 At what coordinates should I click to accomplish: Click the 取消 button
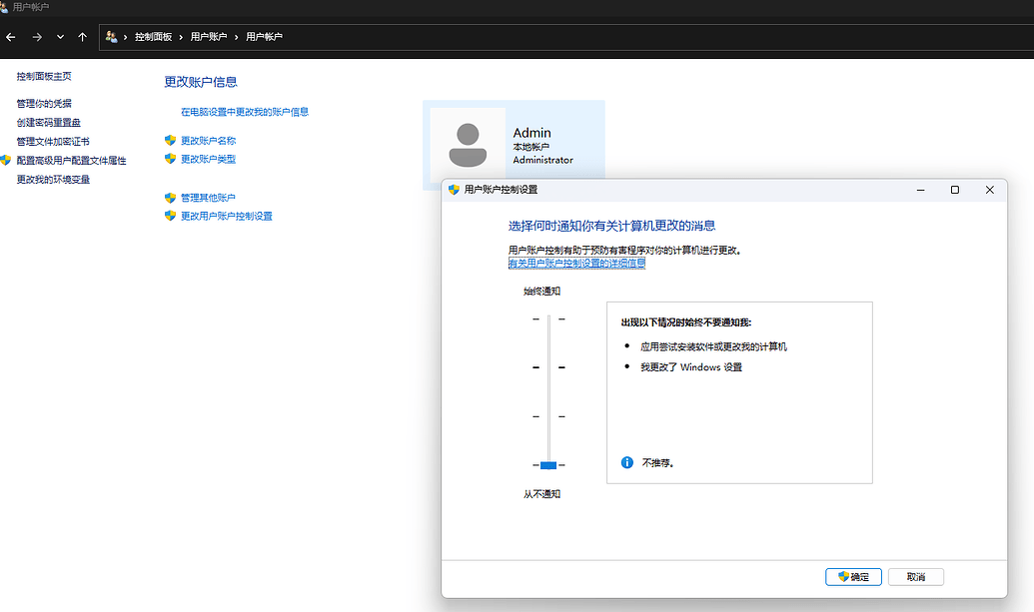916,577
